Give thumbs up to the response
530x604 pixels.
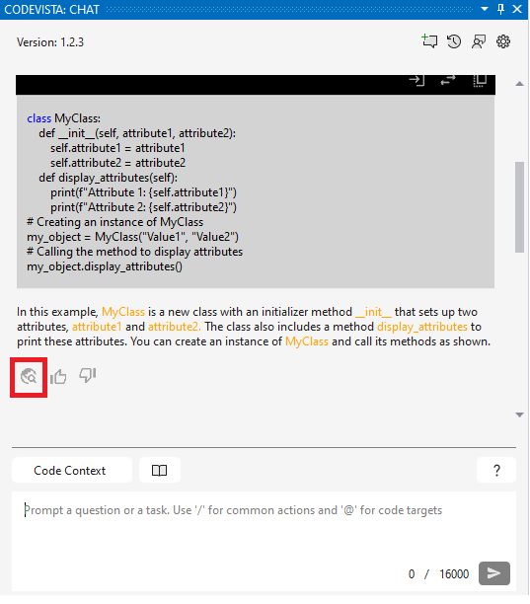[58, 376]
